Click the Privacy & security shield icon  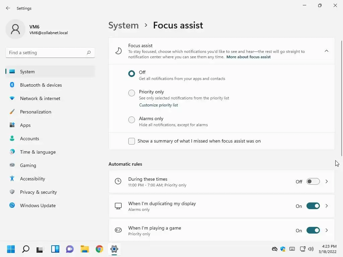pos(12,192)
